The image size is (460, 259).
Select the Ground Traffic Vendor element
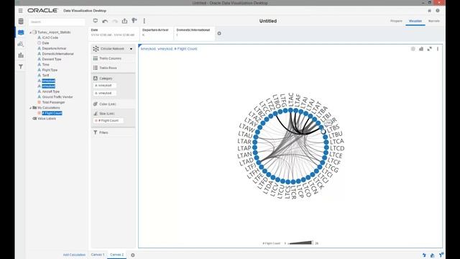57,97
